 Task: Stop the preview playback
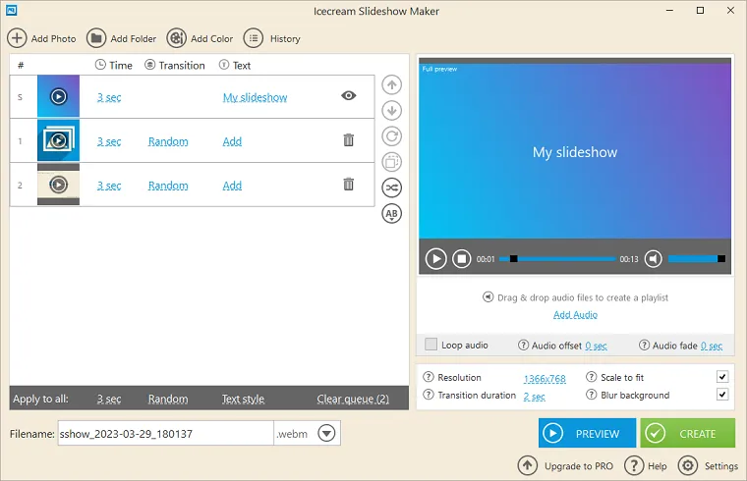(x=461, y=259)
